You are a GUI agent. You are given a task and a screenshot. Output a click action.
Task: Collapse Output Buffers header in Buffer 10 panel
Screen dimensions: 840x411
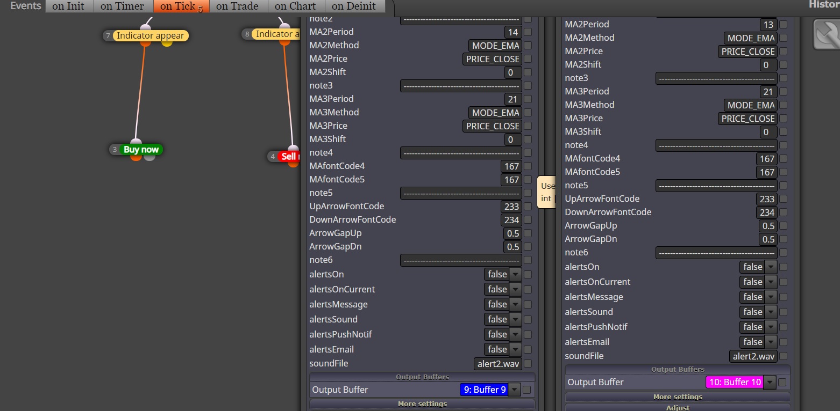[678, 369]
